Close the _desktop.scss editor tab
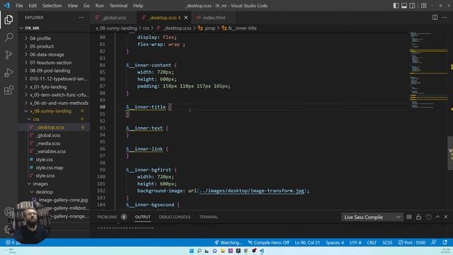453x255 pixels. pyautogui.click(x=185, y=18)
